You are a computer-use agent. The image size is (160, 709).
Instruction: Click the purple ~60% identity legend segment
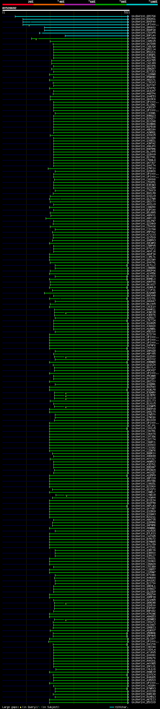80,5
